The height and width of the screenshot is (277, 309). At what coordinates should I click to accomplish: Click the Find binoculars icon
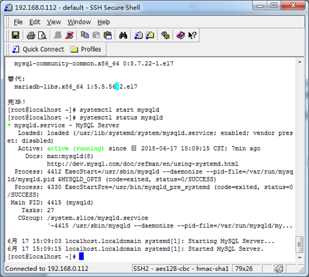123,36
